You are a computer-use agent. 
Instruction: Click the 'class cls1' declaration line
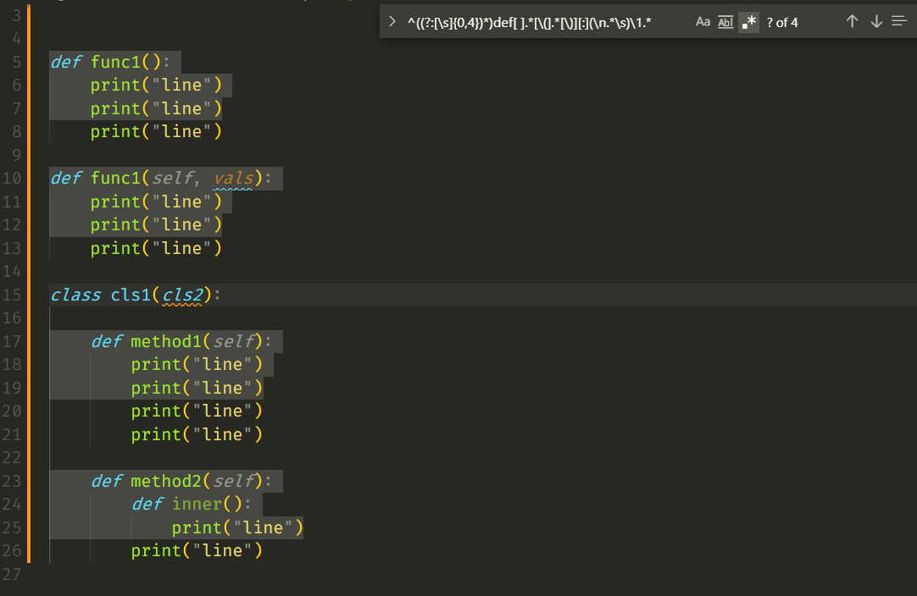(x=127, y=295)
